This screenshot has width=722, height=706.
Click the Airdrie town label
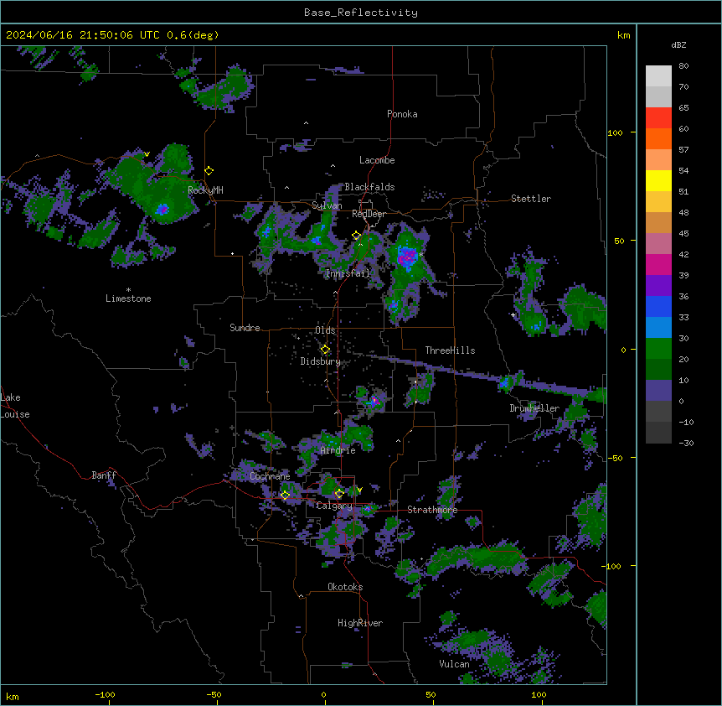[x=338, y=450]
